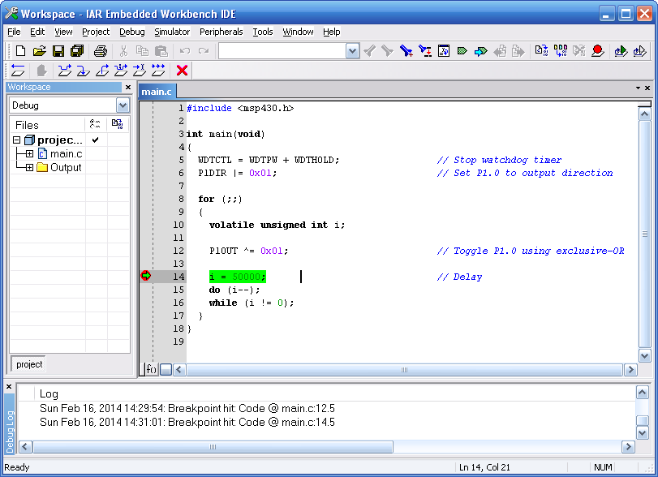Open the Tools menu
Image resolution: width=658 pixels, height=477 pixels.
pos(263,32)
